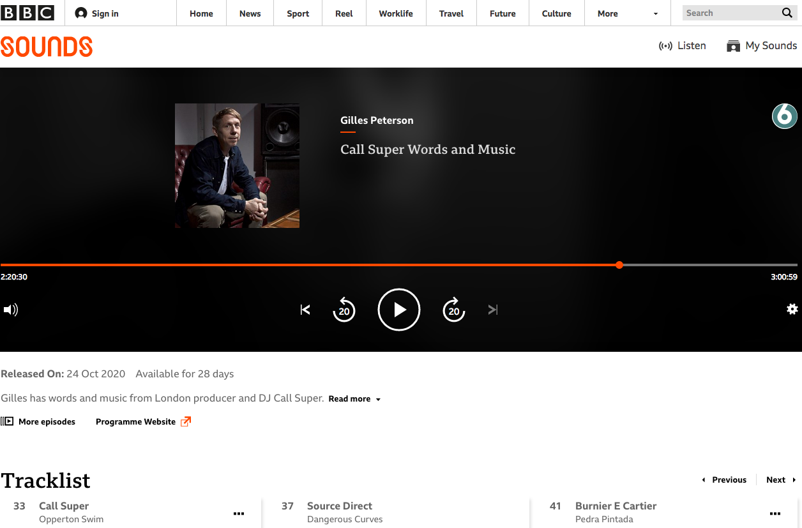The width and height of the screenshot is (802, 528).
Task: Select the track name 'Opperton Swim'
Action: 71,519
